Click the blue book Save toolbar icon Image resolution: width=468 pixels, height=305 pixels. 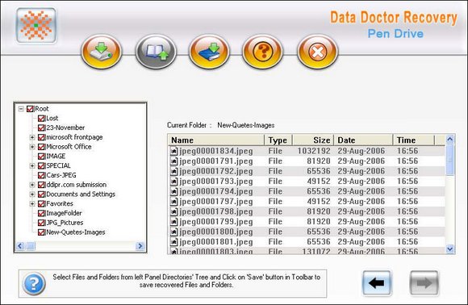point(209,52)
